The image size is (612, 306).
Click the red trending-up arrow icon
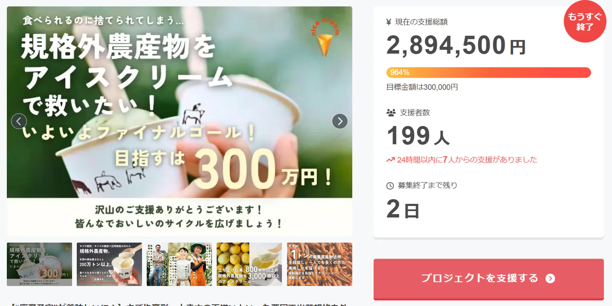click(x=390, y=160)
